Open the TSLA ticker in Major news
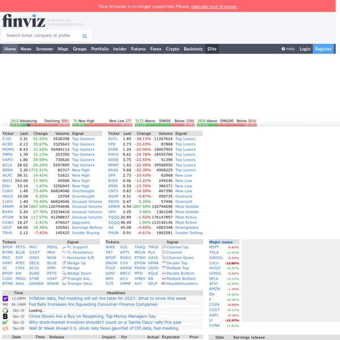Screen dimensions: 340x340 (x=214, y=252)
